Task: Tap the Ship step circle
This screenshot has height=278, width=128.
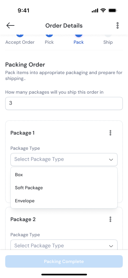Action: click(x=108, y=35)
